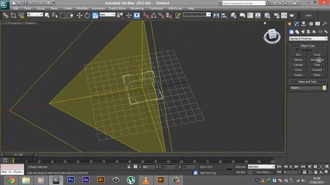Click the Bind to Space Warp tool
The height and width of the screenshot is (185, 330).
(x=21, y=15)
